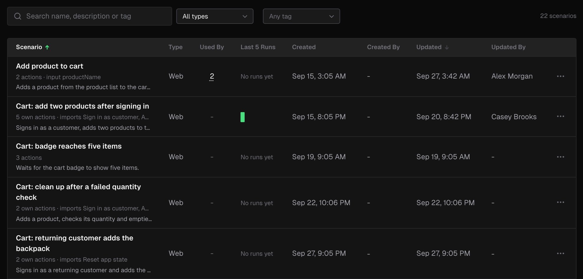Open more options for Cart: returning customer adds the backpack
Screen dimensions: 583x279
point(561,253)
